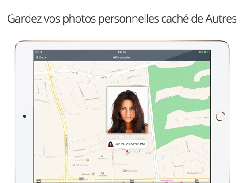Screen dimensions: 244x183
Task: Tap the status bar clock 2:26 PM
Action: pyautogui.click(x=122, y=52)
